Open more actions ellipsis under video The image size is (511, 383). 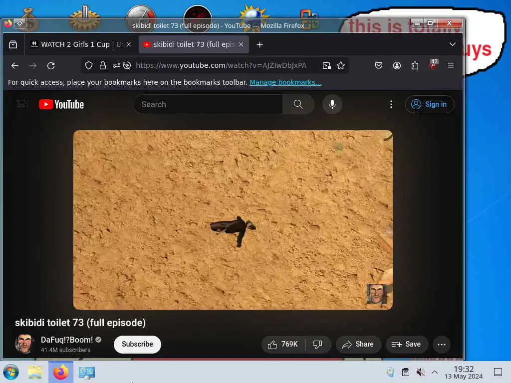[x=442, y=345]
